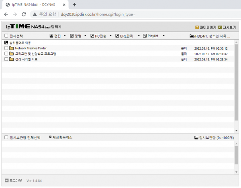This screenshot has width=241, height=188.
Task: Click the 로그아웃 button
Action: (16, 180)
